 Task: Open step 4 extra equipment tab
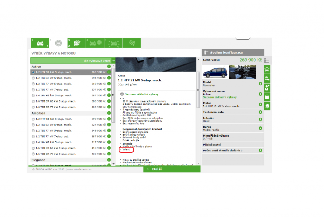(95, 43)
